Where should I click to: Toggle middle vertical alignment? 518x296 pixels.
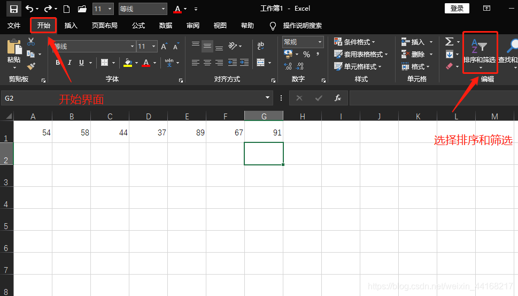[x=207, y=46]
